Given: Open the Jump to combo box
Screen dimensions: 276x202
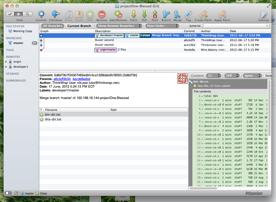Looking at the screenshot, I should [x=236, y=26].
